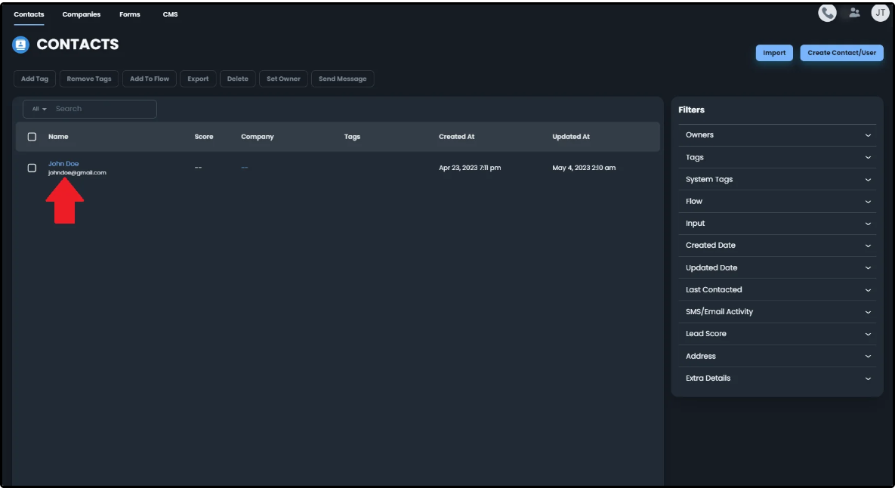Open the Forms tab
895x488 pixels.
coord(129,14)
